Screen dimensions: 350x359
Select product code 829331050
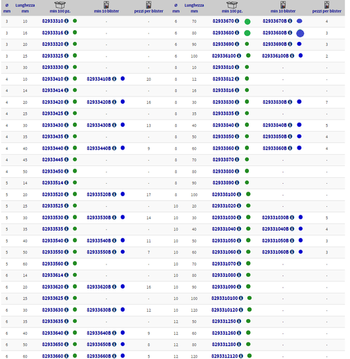[x=224, y=241]
